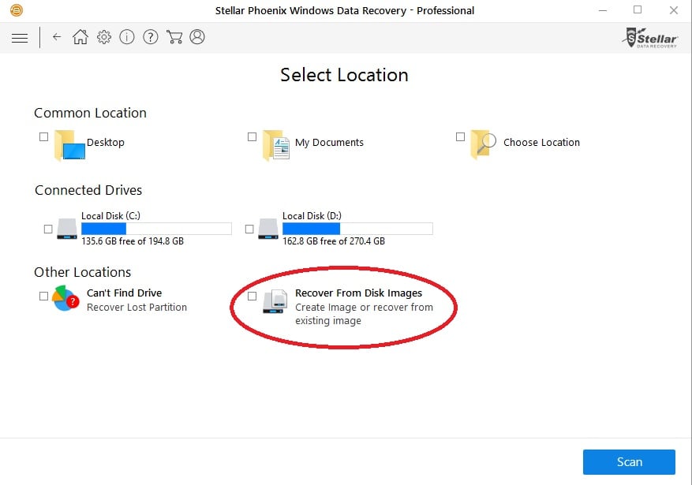
Task: Open the hamburger menu
Action: (x=20, y=38)
